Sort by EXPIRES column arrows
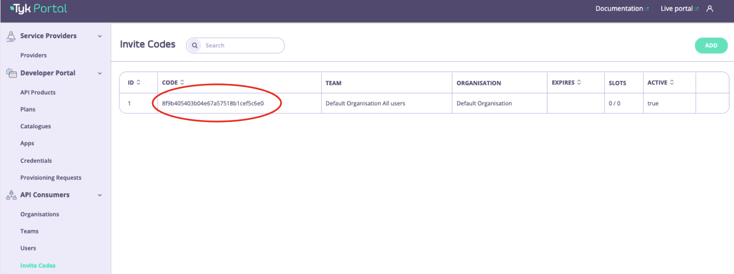The height and width of the screenshot is (274, 734). coord(579,82)
